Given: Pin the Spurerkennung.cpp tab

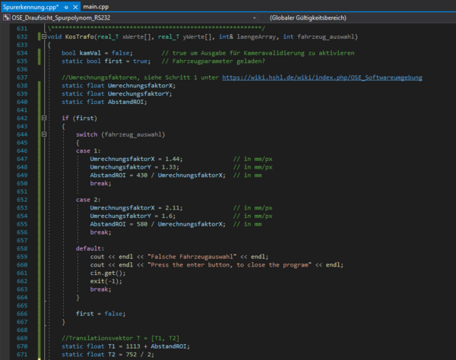Looking at the screenshot, I should click(68, 7).
